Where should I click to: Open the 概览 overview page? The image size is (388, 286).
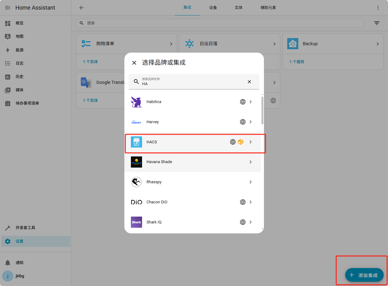tap(36, 23)
